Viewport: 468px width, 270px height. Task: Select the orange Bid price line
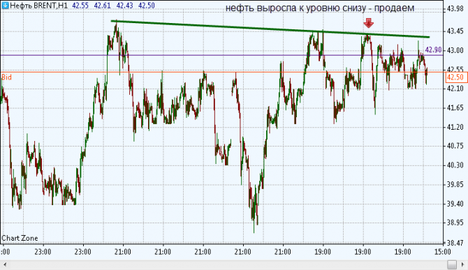[x=221, y=72]
